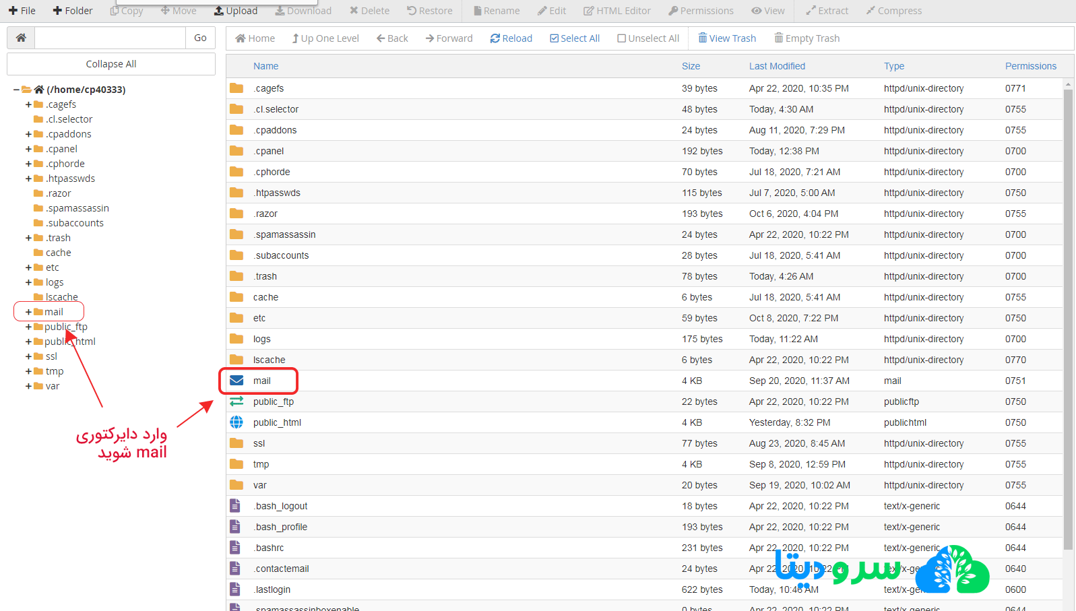This screenshot has width=1076, height=611.
Task: Open Permissions from the toolbar
Action: [x=701, y=11]
